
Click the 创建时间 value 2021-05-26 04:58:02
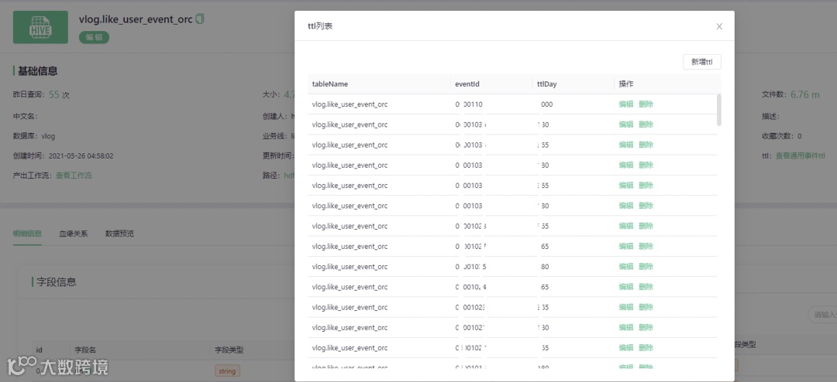click(81, 156)
